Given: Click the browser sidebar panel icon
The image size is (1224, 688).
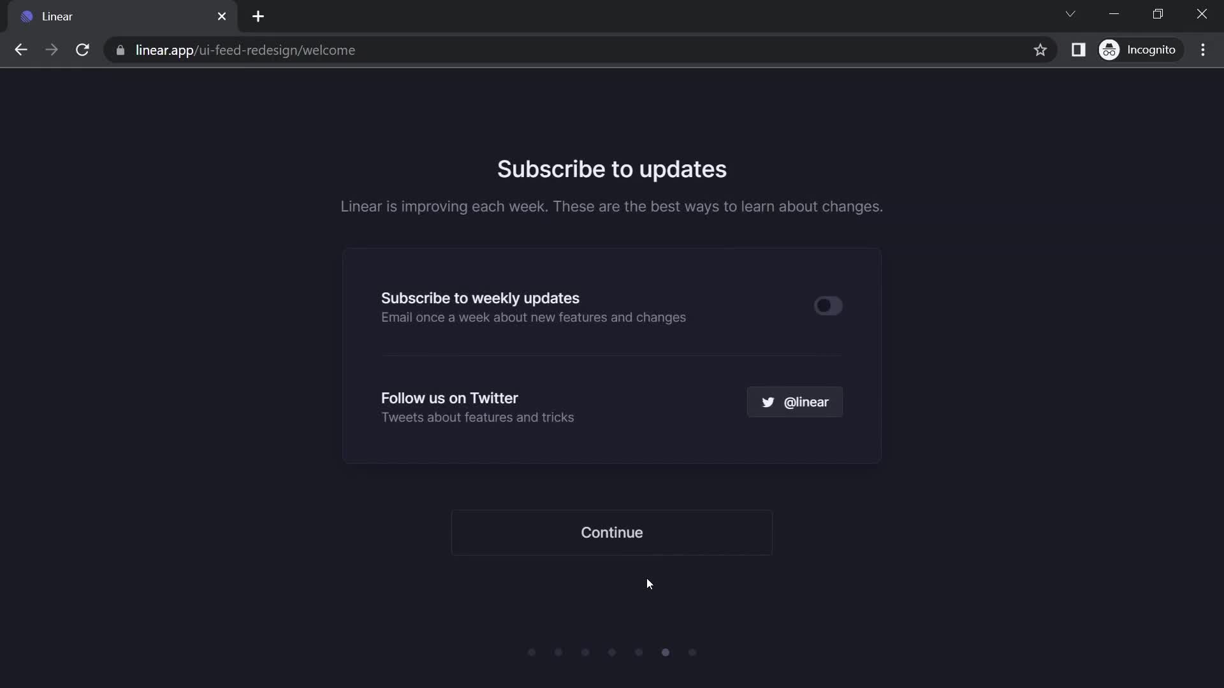Looking at the screenshot, I should 1079,48.
